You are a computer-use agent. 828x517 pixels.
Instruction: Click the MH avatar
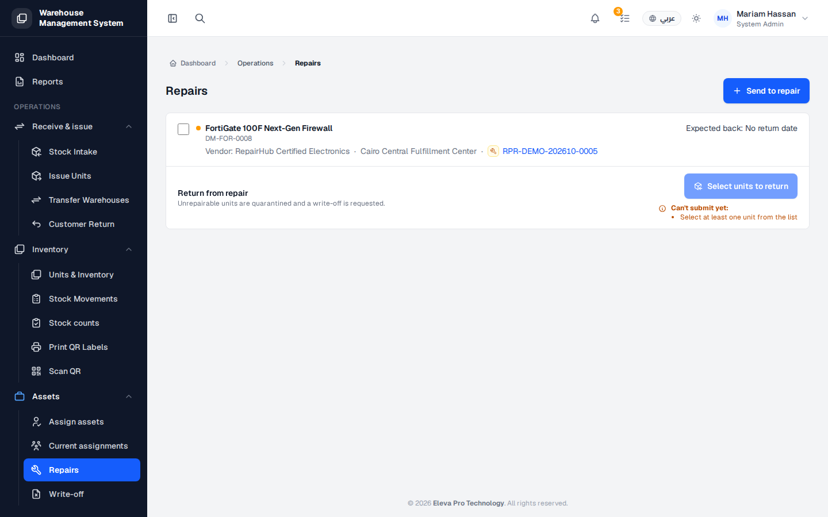pyautogui.click(x=723, y=18)
